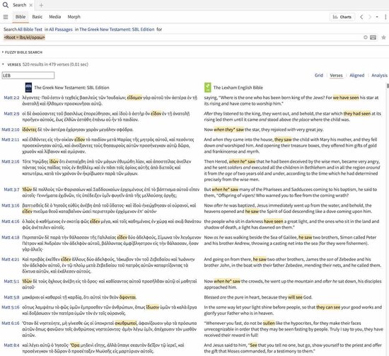Show results in Aligned view
Viewport: 389px width, 356px height.
point(356,75)
